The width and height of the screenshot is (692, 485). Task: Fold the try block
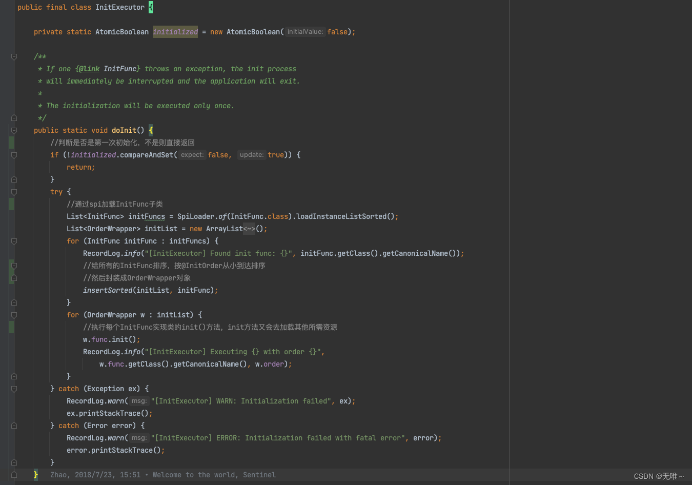[14, 192]
